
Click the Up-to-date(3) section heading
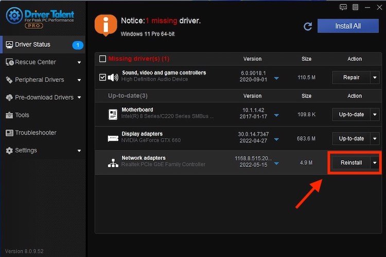128,96
